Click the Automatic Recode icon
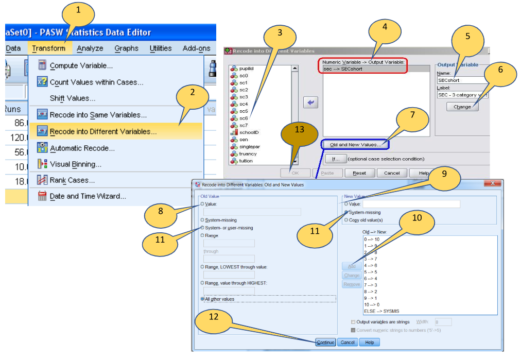This screenshot has height=359, width=521. pyautogui.click(x=42, y=147)
